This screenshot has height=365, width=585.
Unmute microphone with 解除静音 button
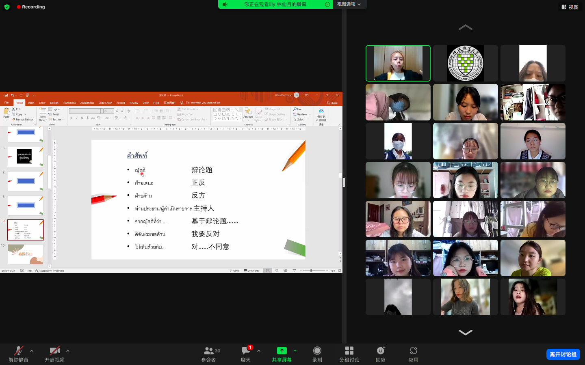click(x=19, y=354)
